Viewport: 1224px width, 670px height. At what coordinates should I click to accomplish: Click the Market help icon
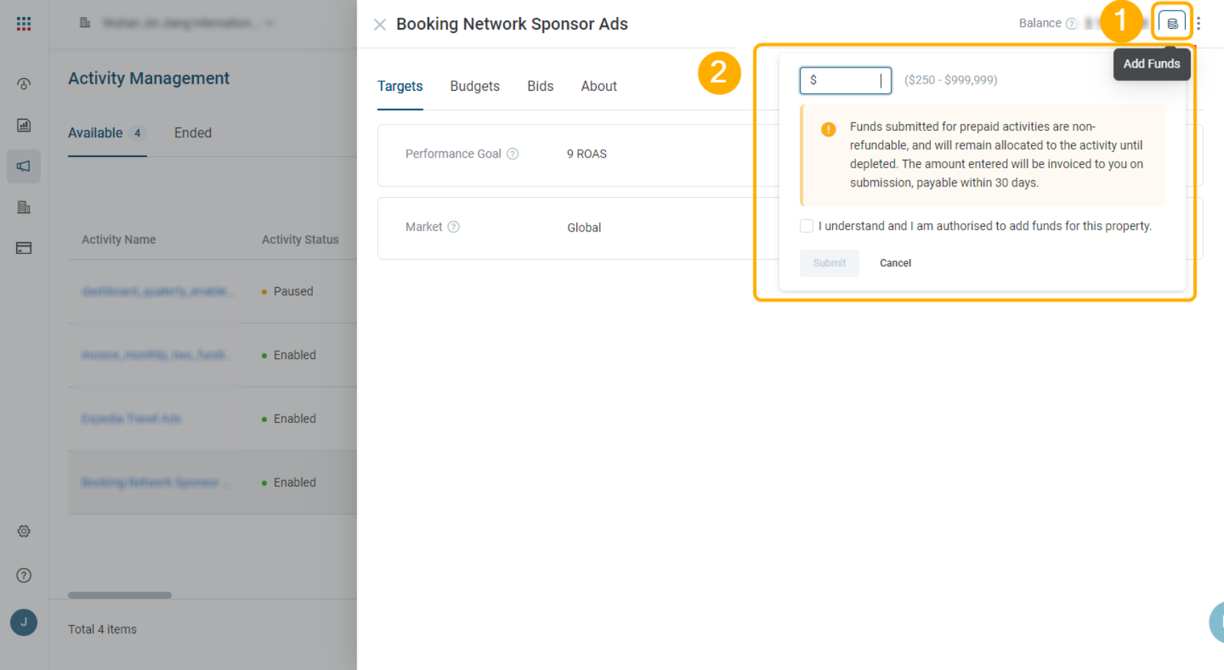tap(454, 227)
